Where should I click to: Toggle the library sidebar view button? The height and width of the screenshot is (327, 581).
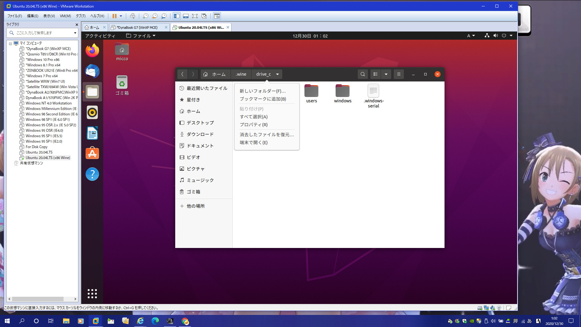click(x=177, y=16)
